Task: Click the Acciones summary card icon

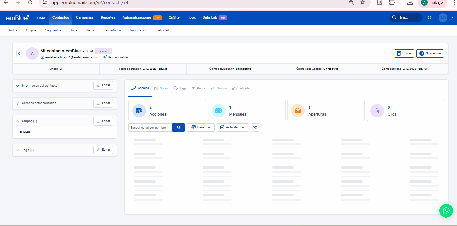Action: pos(139,110)
